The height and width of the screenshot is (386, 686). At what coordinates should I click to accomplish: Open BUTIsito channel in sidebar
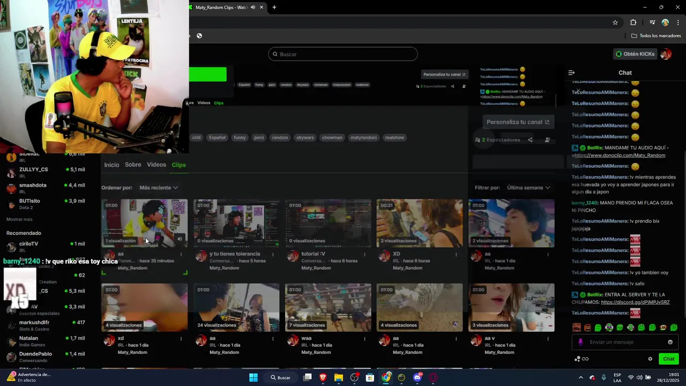[46, 204]
